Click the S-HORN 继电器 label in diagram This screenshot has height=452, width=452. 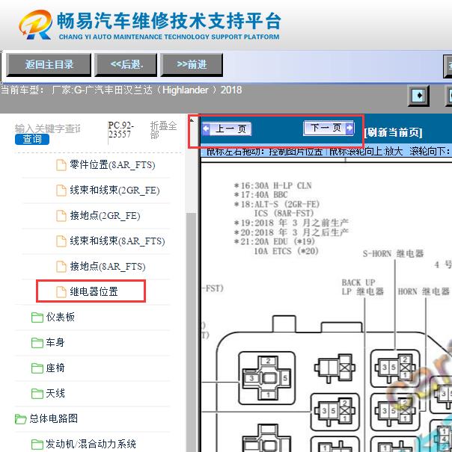click(x=393, y=254)
